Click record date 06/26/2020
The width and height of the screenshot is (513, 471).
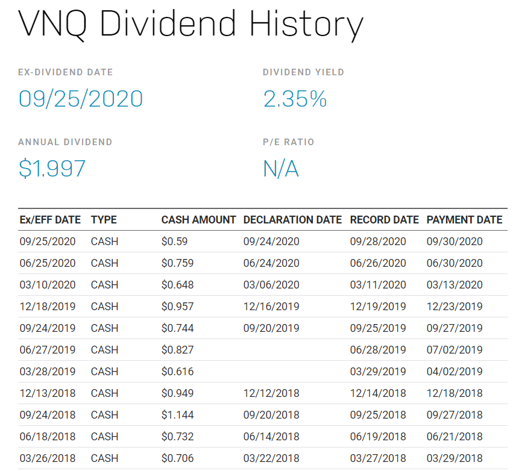[378, 263]
